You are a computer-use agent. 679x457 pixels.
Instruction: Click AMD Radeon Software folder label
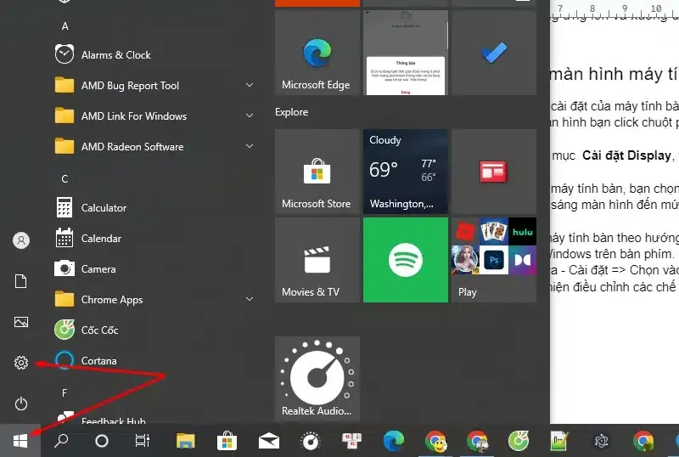(132, 147)
